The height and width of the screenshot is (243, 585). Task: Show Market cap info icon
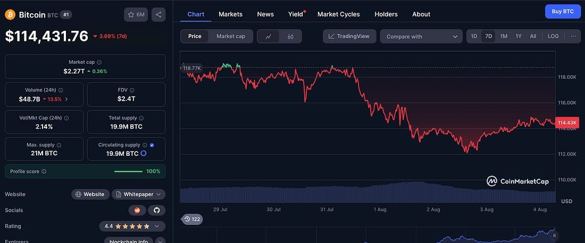click(x=99, y=62)
